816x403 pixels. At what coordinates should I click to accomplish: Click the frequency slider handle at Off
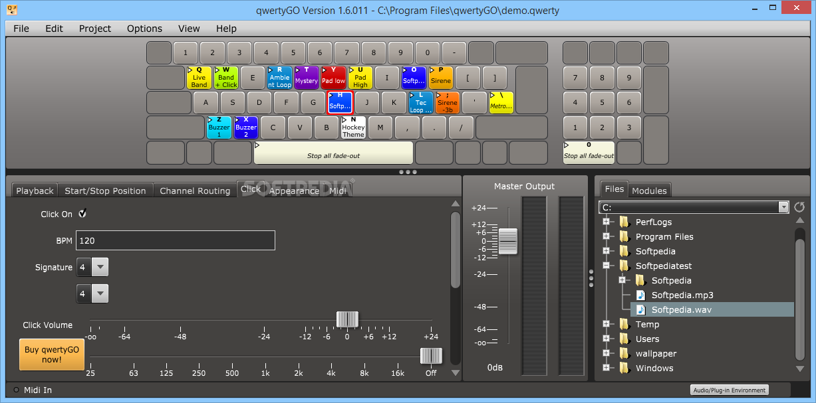(x=431, y=356)
